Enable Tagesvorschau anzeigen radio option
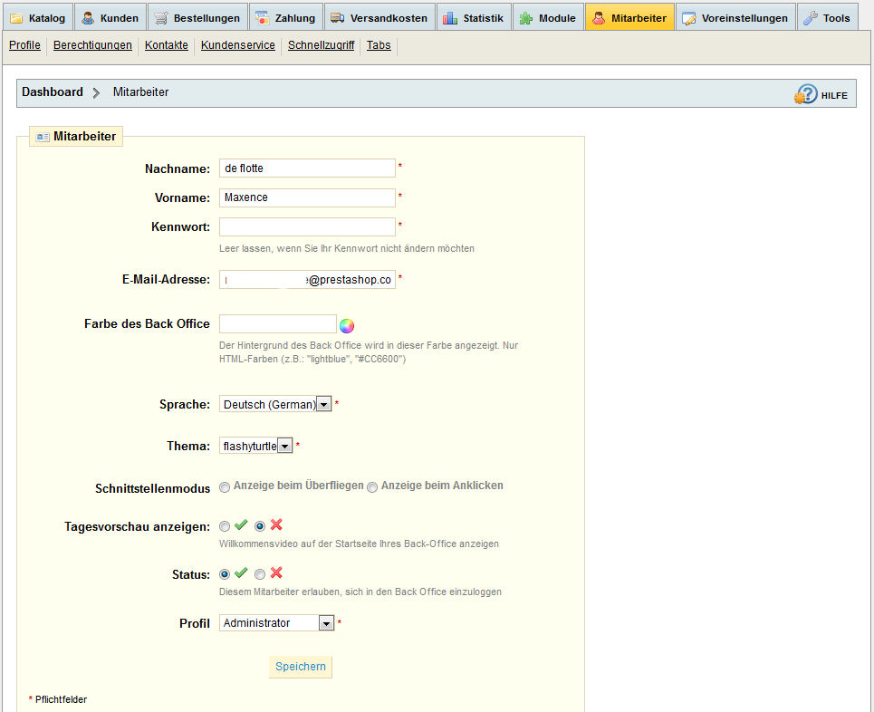The height and width of the screenshot is (712, 874). pos(225,526)
